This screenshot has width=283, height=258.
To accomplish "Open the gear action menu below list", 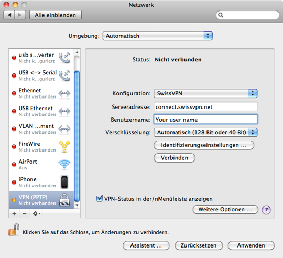I will 37,213.
